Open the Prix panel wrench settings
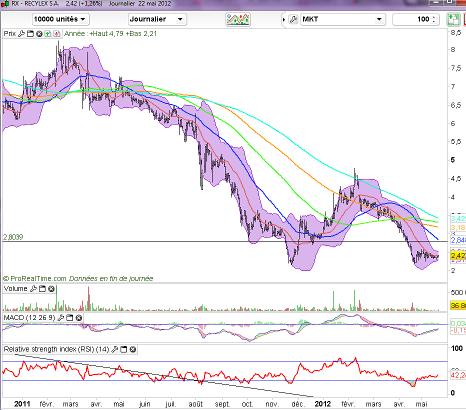The height and width of the screenshot is (410, 466). [x=21, y=34]
